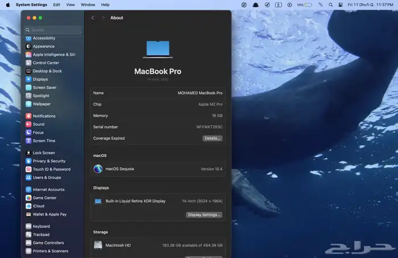
Task: Open Notifications settings
Action: tap(40, 116)
